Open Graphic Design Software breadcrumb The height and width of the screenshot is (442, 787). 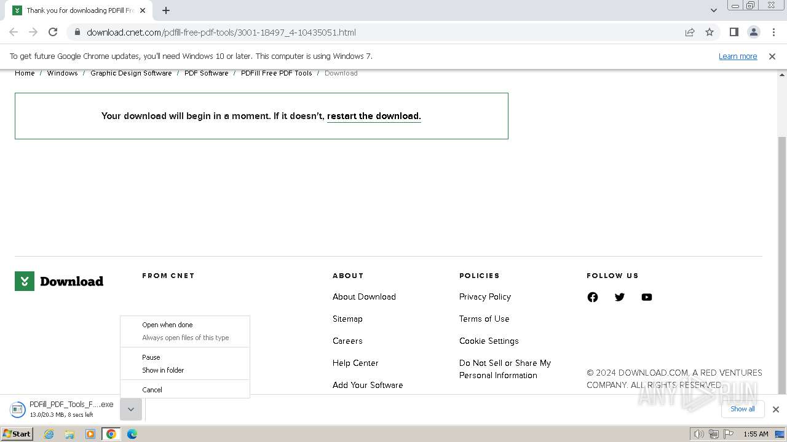pyautogui.click(x=131, y=73)
